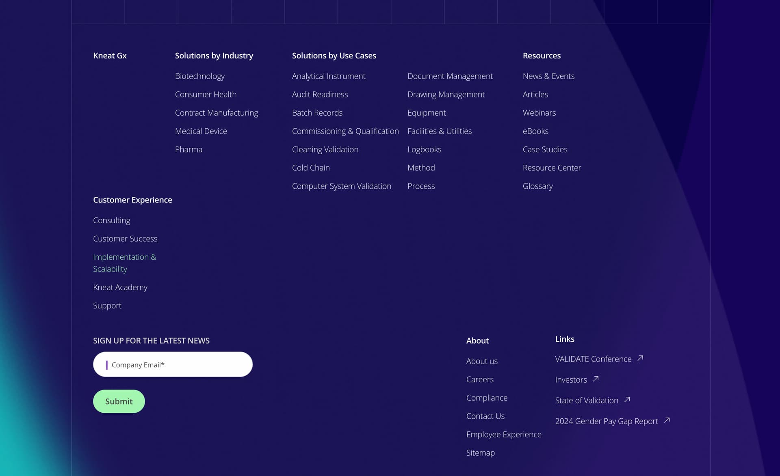Select the Cold Chain link
Viewport: 780px width, 476px height.
click(x=311, y=168)
